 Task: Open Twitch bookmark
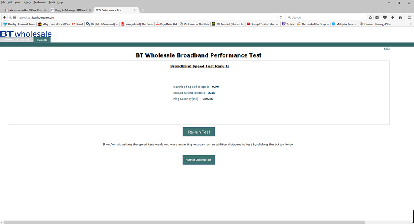pos(288,24)
